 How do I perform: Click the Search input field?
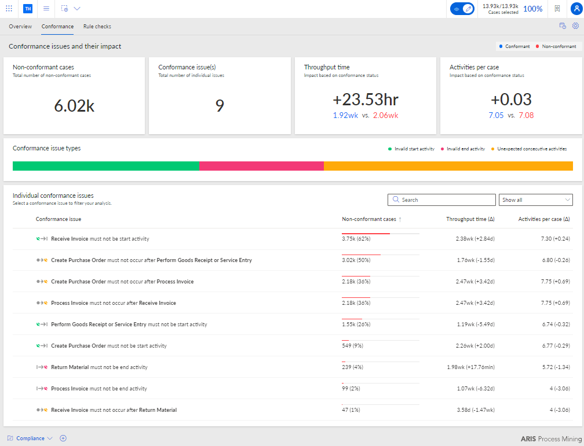pos(441,200)
